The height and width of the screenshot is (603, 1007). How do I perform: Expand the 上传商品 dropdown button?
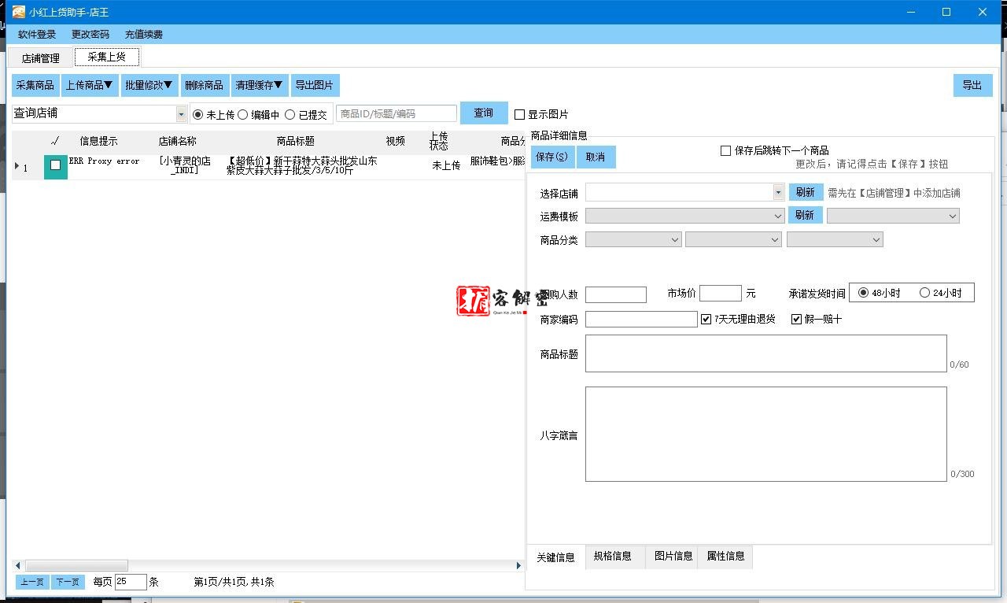pos(90,85)
